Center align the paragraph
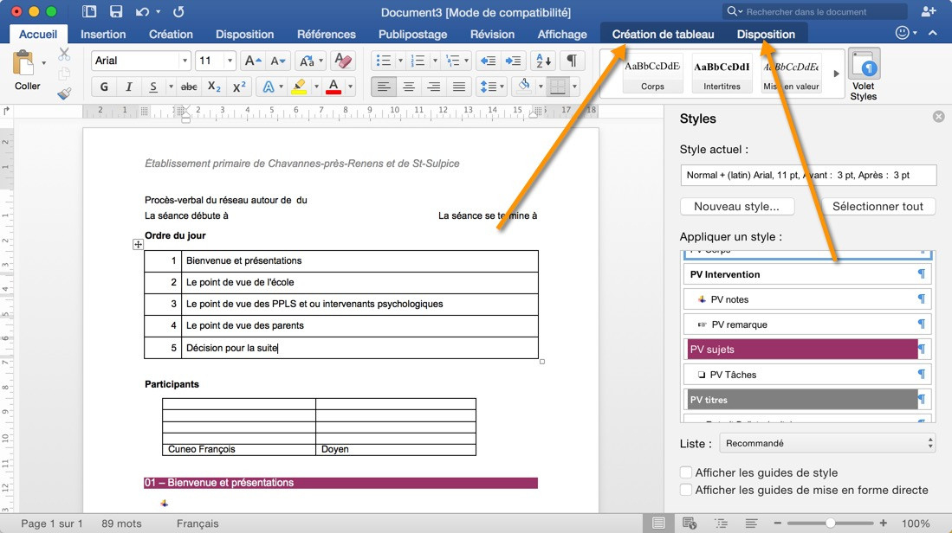952x533 pixels. tap(409, 87)
